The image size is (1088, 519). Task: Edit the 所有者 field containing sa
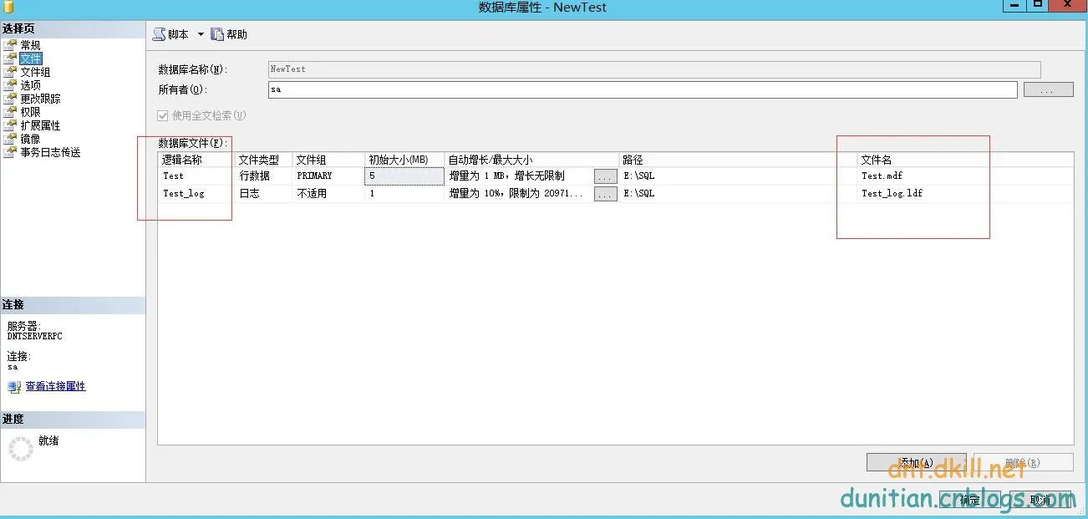click(643, 89)
